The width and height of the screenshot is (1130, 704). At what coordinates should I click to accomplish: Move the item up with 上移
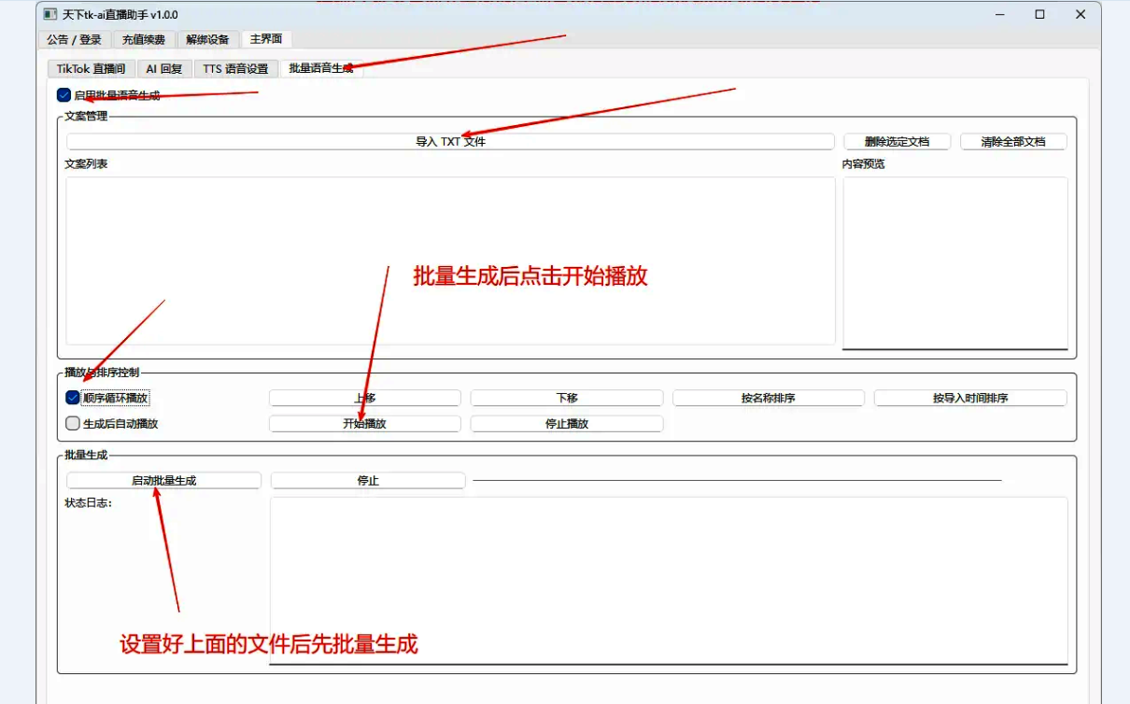pos(364,398)
